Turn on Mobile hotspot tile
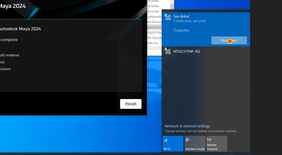282x155 pixels. 217,144
